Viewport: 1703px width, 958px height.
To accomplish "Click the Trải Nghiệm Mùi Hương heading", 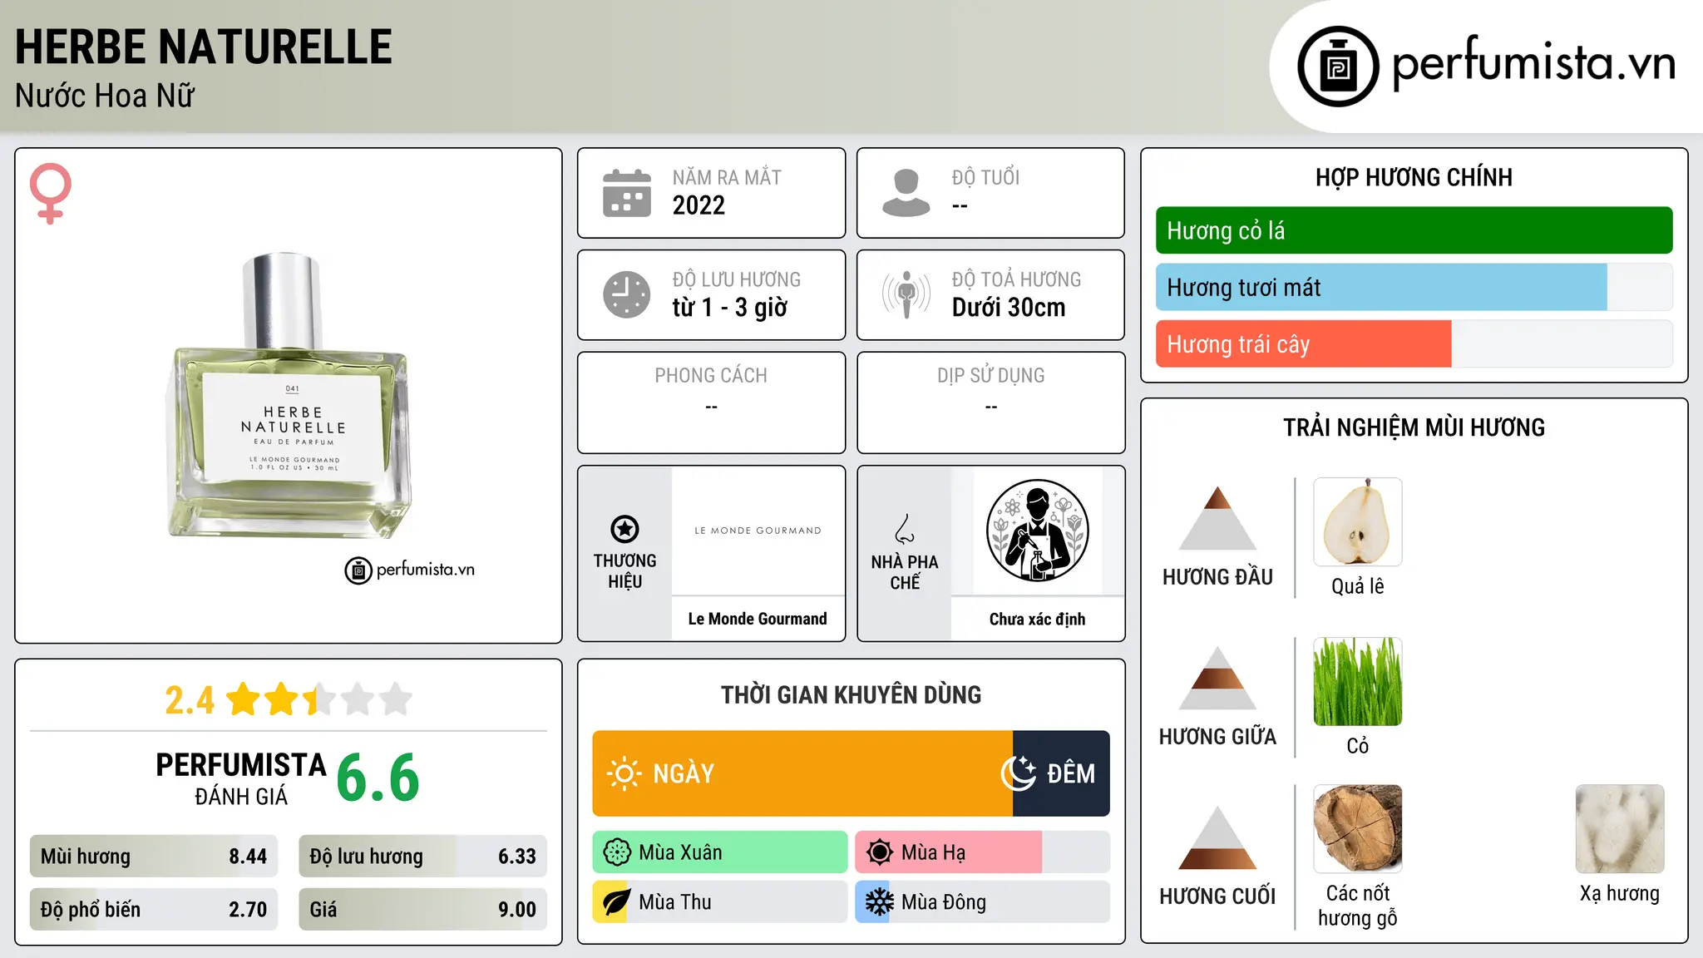I will 1414,428.
